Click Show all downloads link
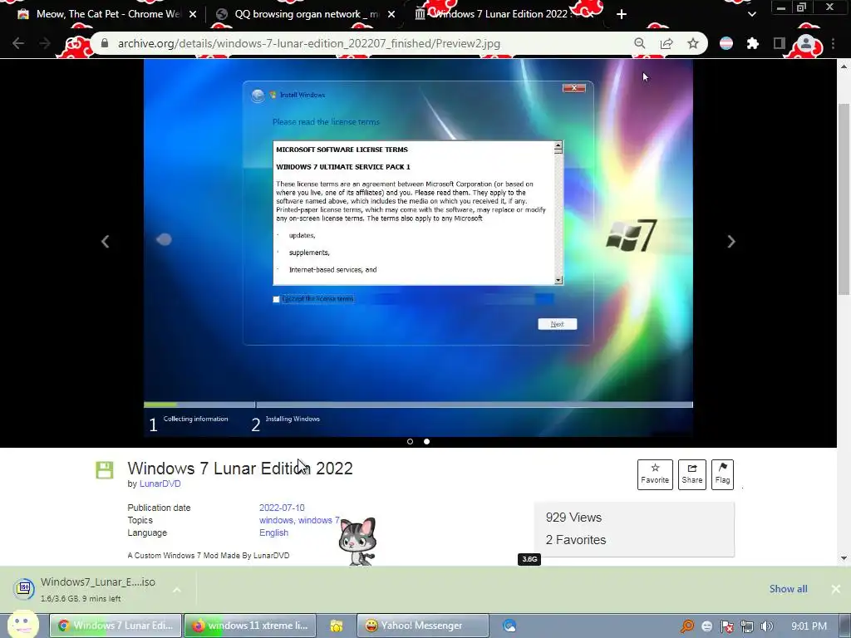The width and height of the screenshot is (851, 638). click(788, 589)
